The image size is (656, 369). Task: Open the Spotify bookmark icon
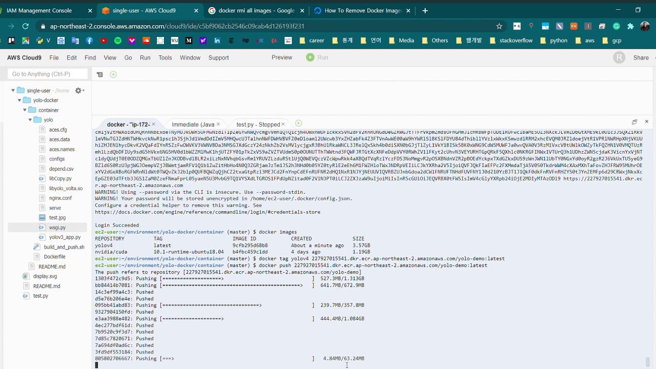118,40
